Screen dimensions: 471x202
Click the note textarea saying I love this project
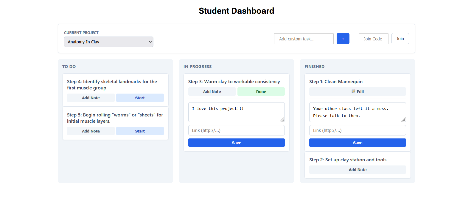pos(237,112)
